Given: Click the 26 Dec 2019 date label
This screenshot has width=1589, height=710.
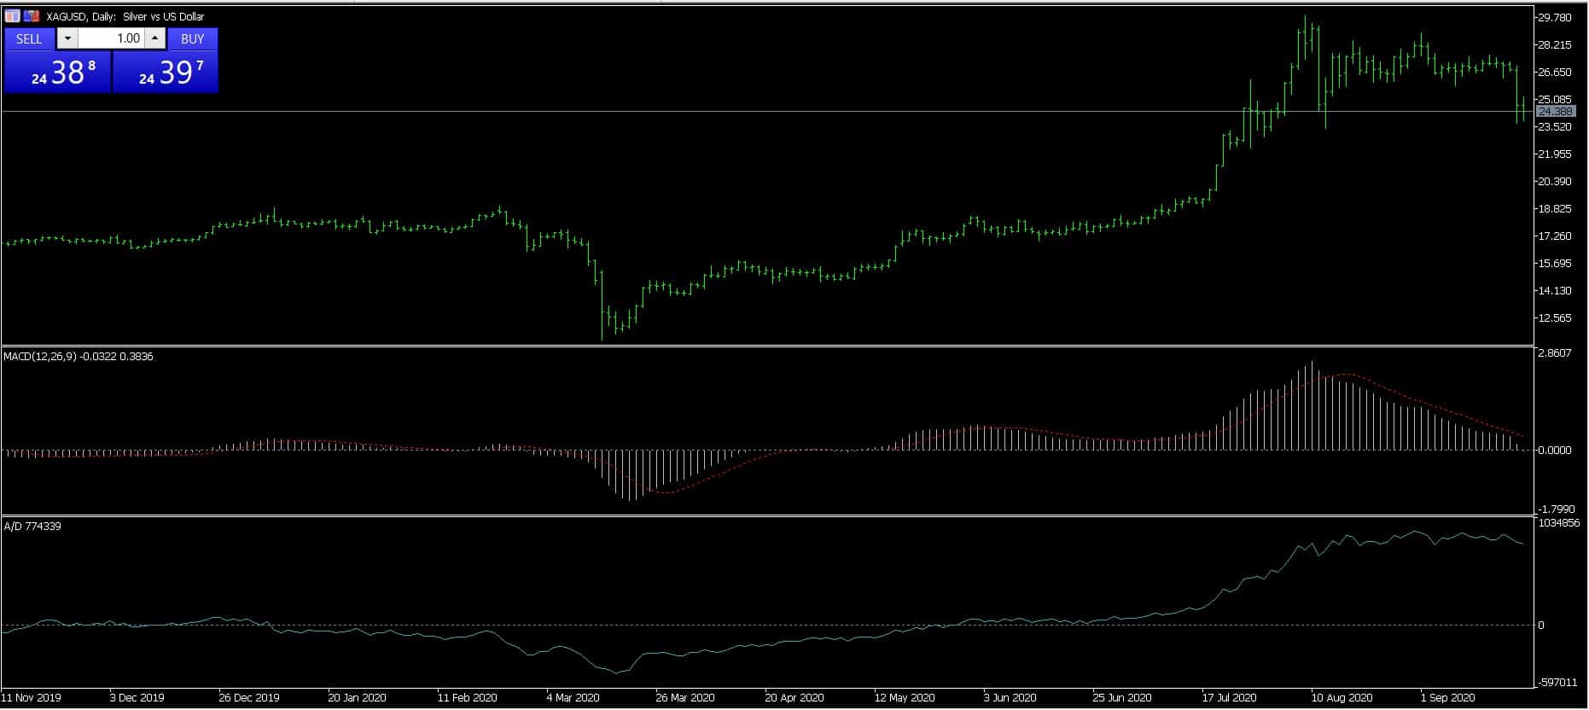Looking at the screenshot, I should click(249, 698).
